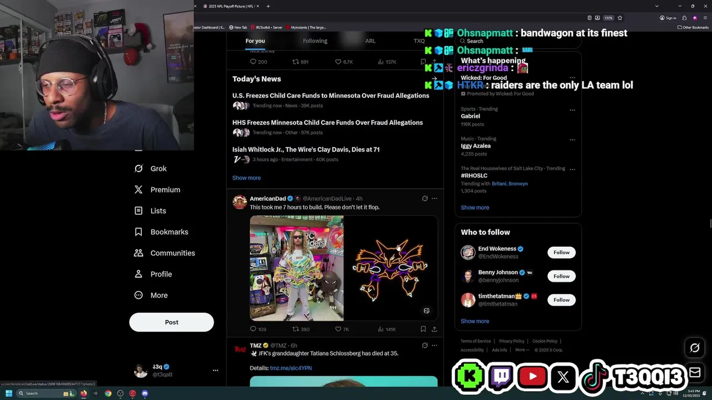Click the Windows Start button

pyautogui.click(x=9, y=393)
